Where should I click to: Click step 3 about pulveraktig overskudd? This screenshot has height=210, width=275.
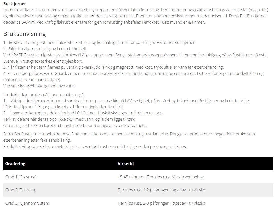113,67
